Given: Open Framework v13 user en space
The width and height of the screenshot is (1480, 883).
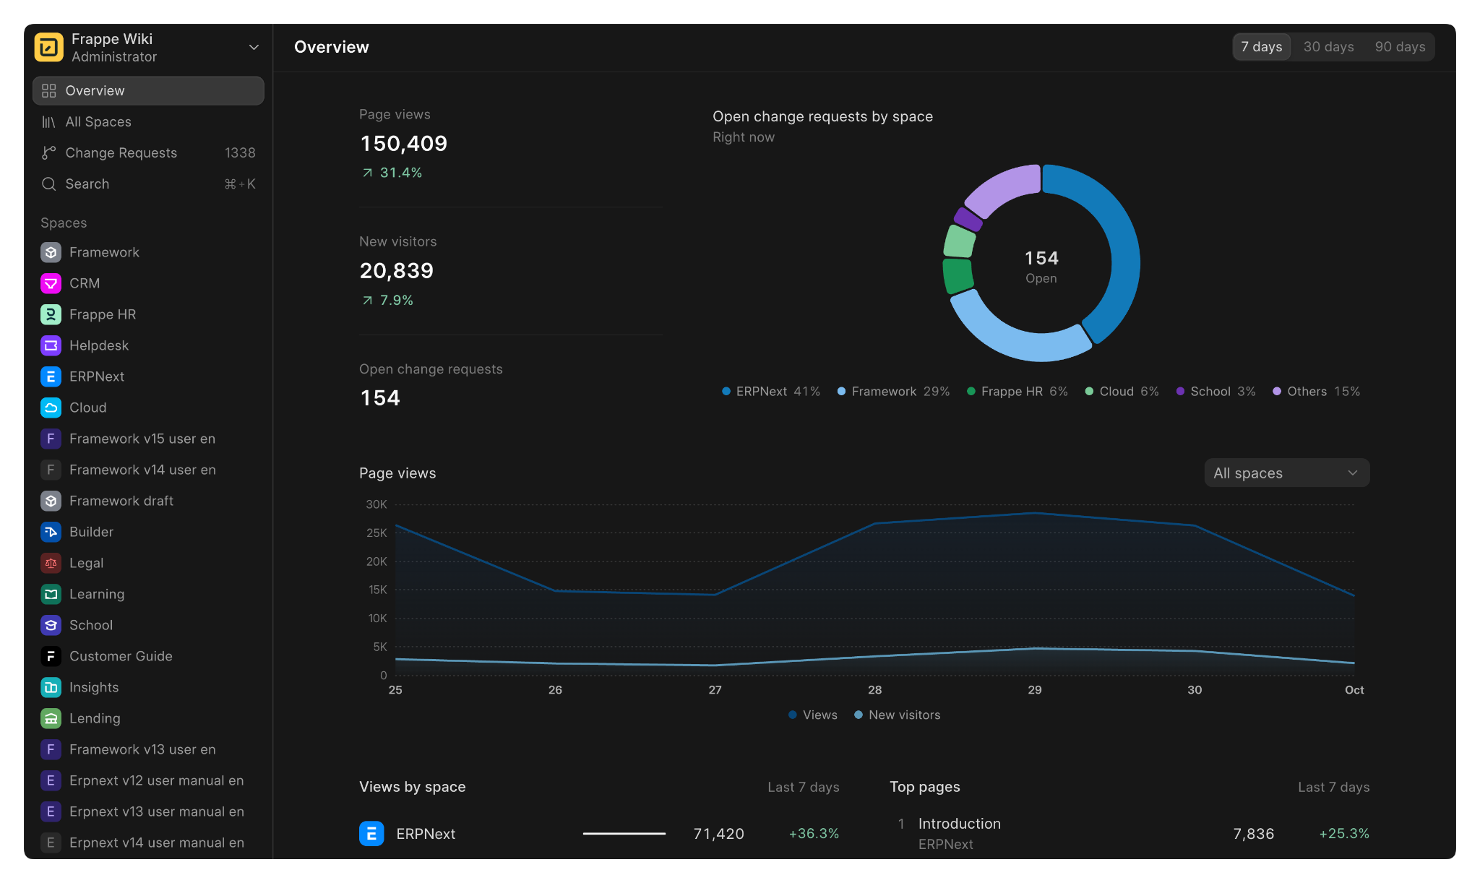Looking at the screenshot, I should (x=148, y=749).
